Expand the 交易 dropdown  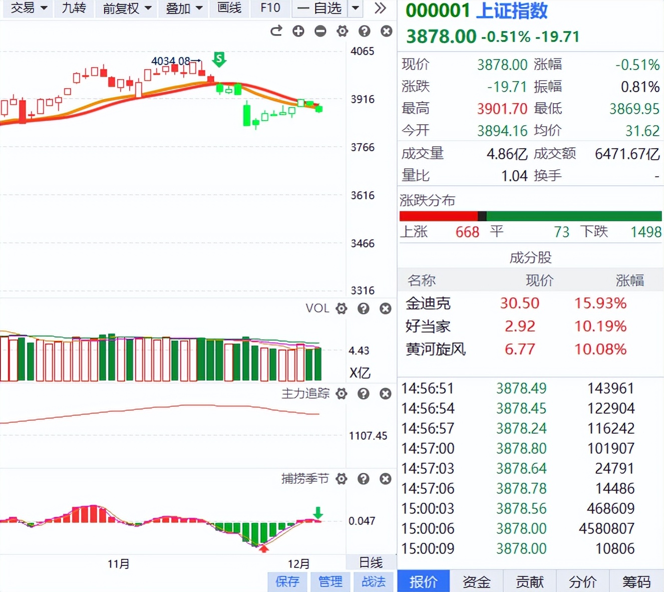pos(29,9)
